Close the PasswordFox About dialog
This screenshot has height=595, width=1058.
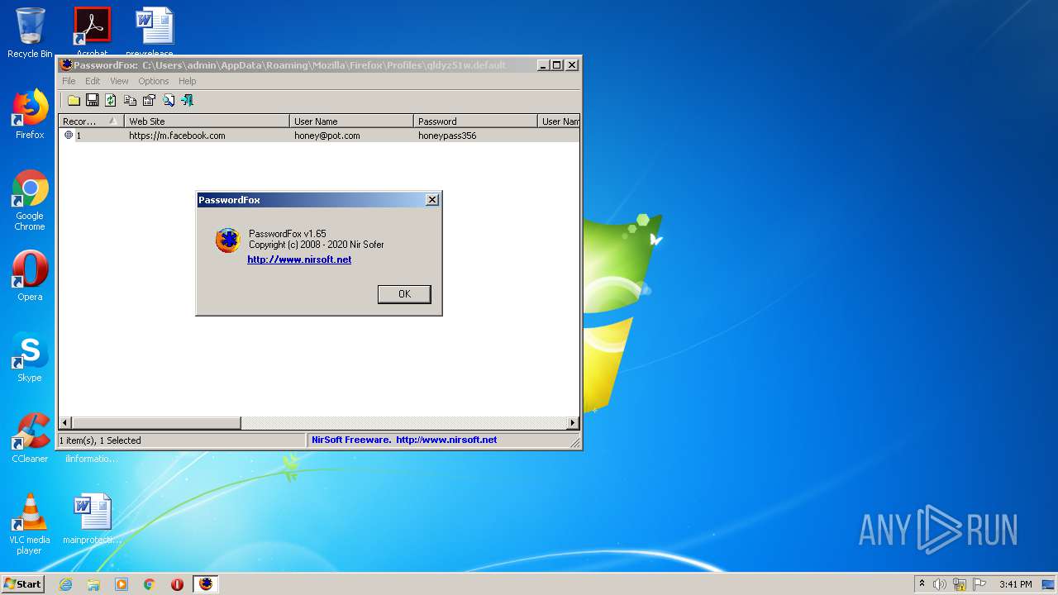pyautogui.click(x=431, y=200)
